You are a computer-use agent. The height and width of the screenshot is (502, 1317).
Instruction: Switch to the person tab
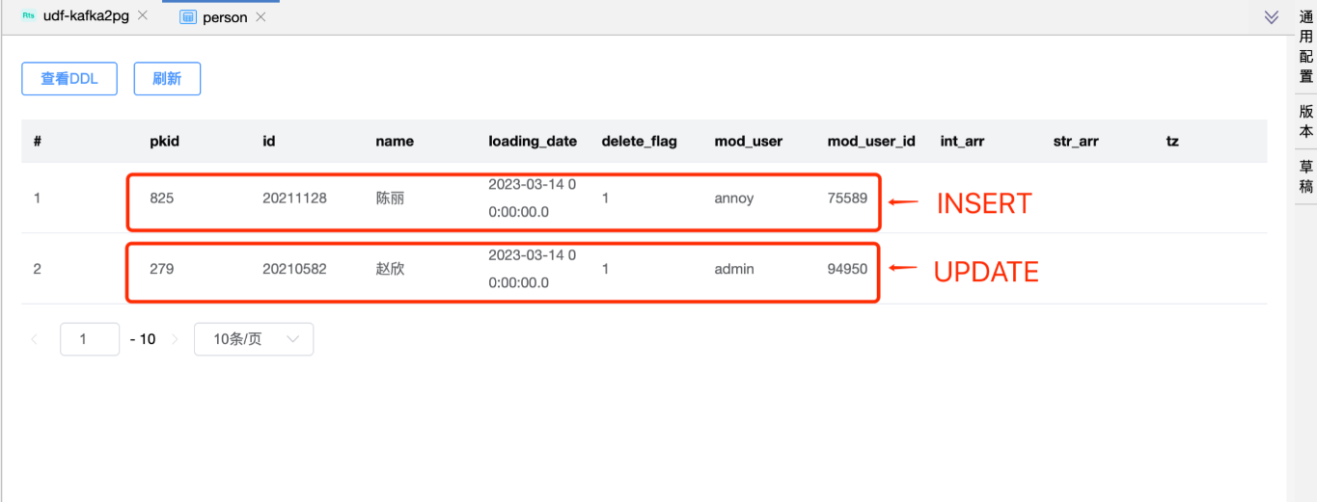coord(225,17)
